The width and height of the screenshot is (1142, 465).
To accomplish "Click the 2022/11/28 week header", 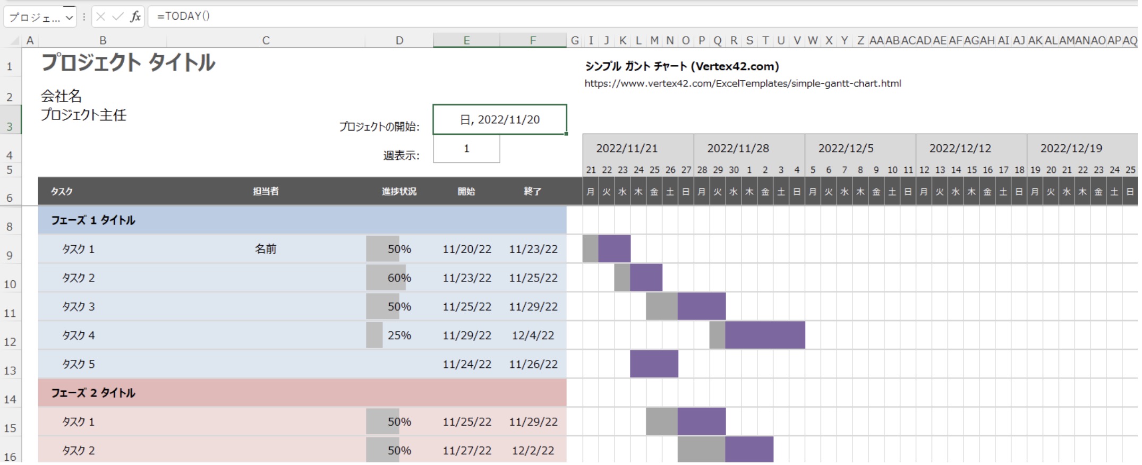I will (749, 149).
